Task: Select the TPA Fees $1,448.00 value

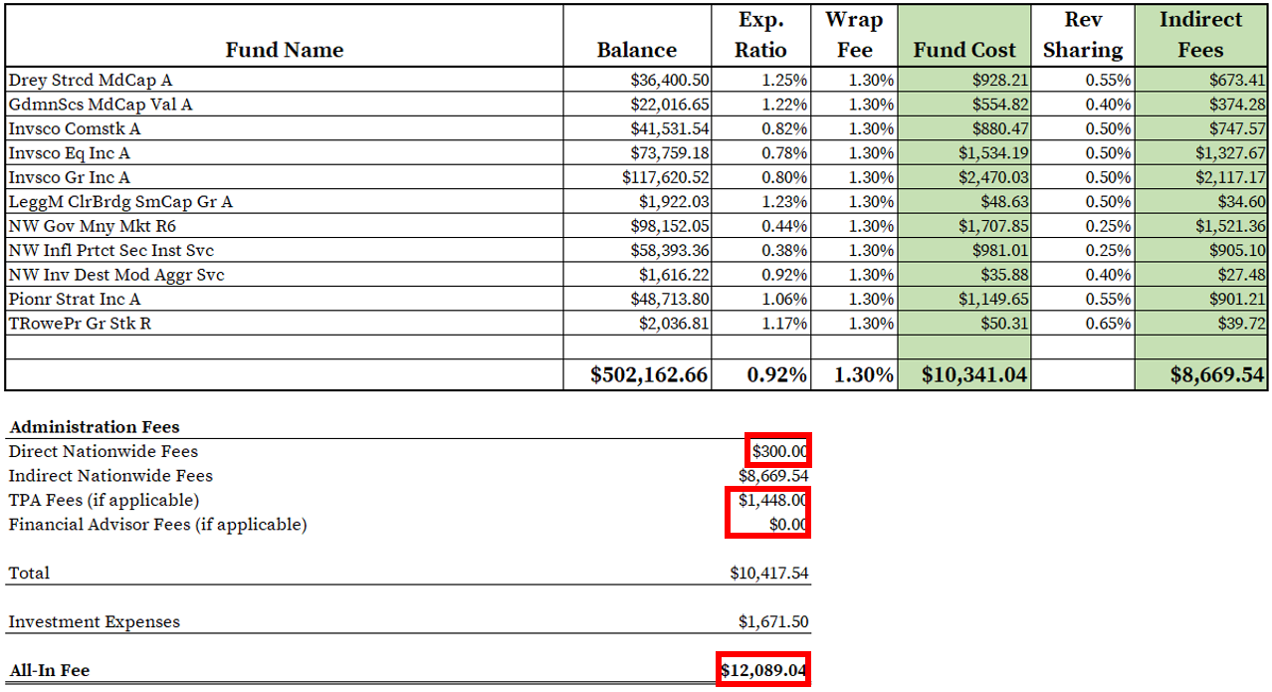Action: tap(771, 500)
